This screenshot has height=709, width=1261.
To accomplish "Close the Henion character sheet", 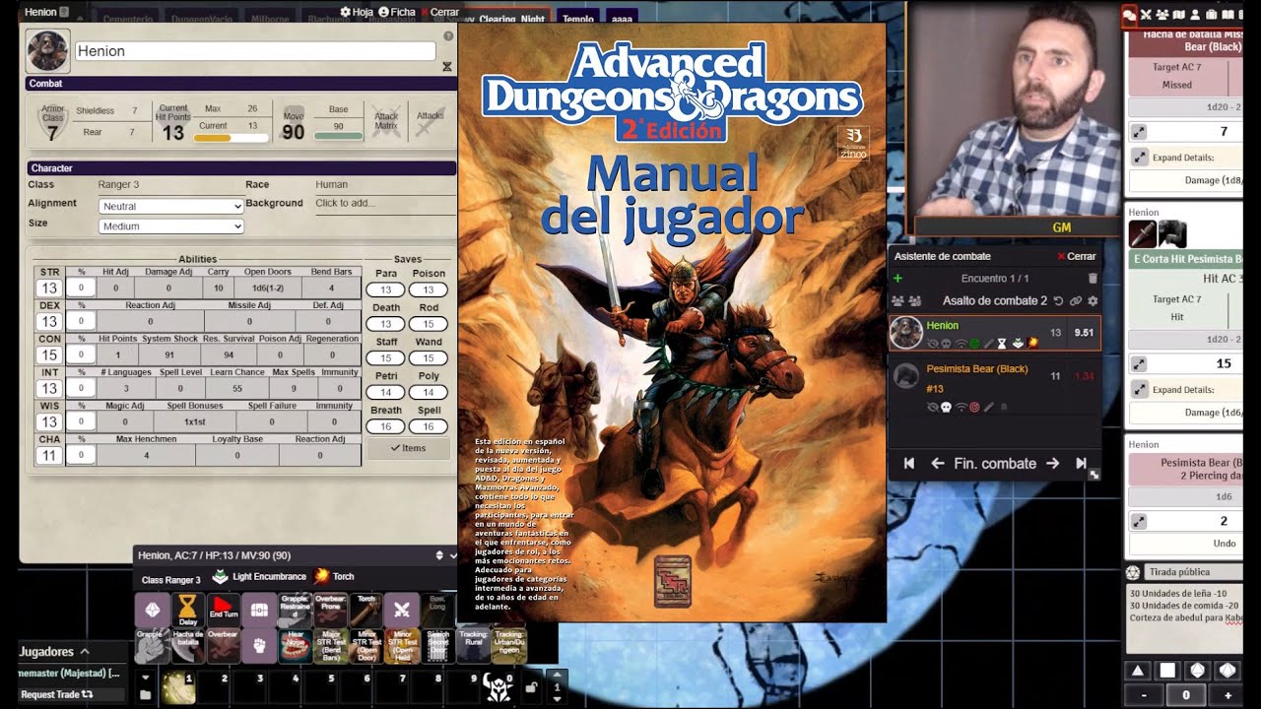I will pyautogui.click(x=439, y=12).
